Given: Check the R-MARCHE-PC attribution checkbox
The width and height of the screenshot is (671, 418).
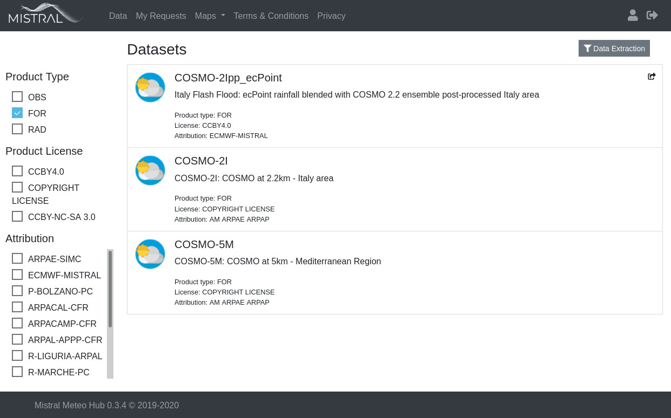Looking at the screenshot, I should (x=17, y=372).
